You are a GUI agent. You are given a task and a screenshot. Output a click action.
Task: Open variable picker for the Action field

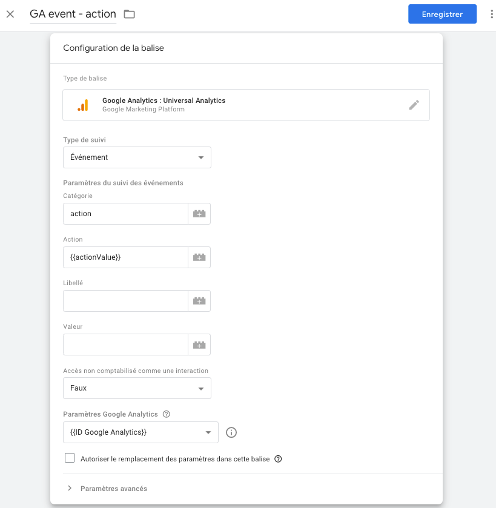click(199, 257)
